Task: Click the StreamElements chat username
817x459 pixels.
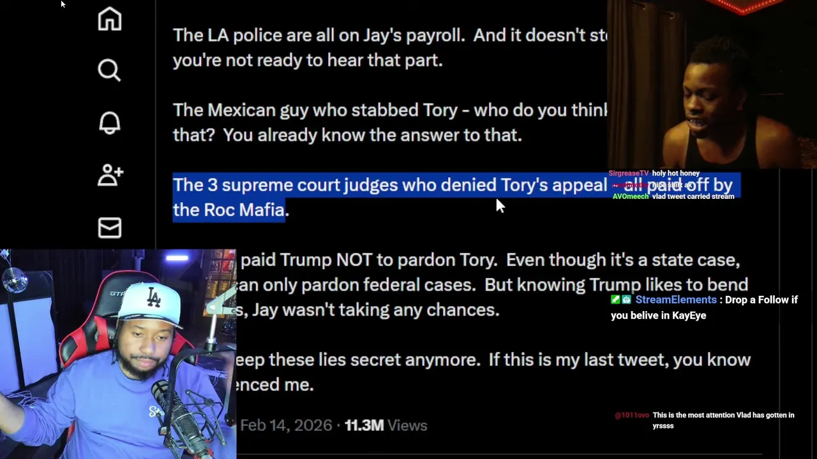Action: pyautogui.click(x=676, y=300)
